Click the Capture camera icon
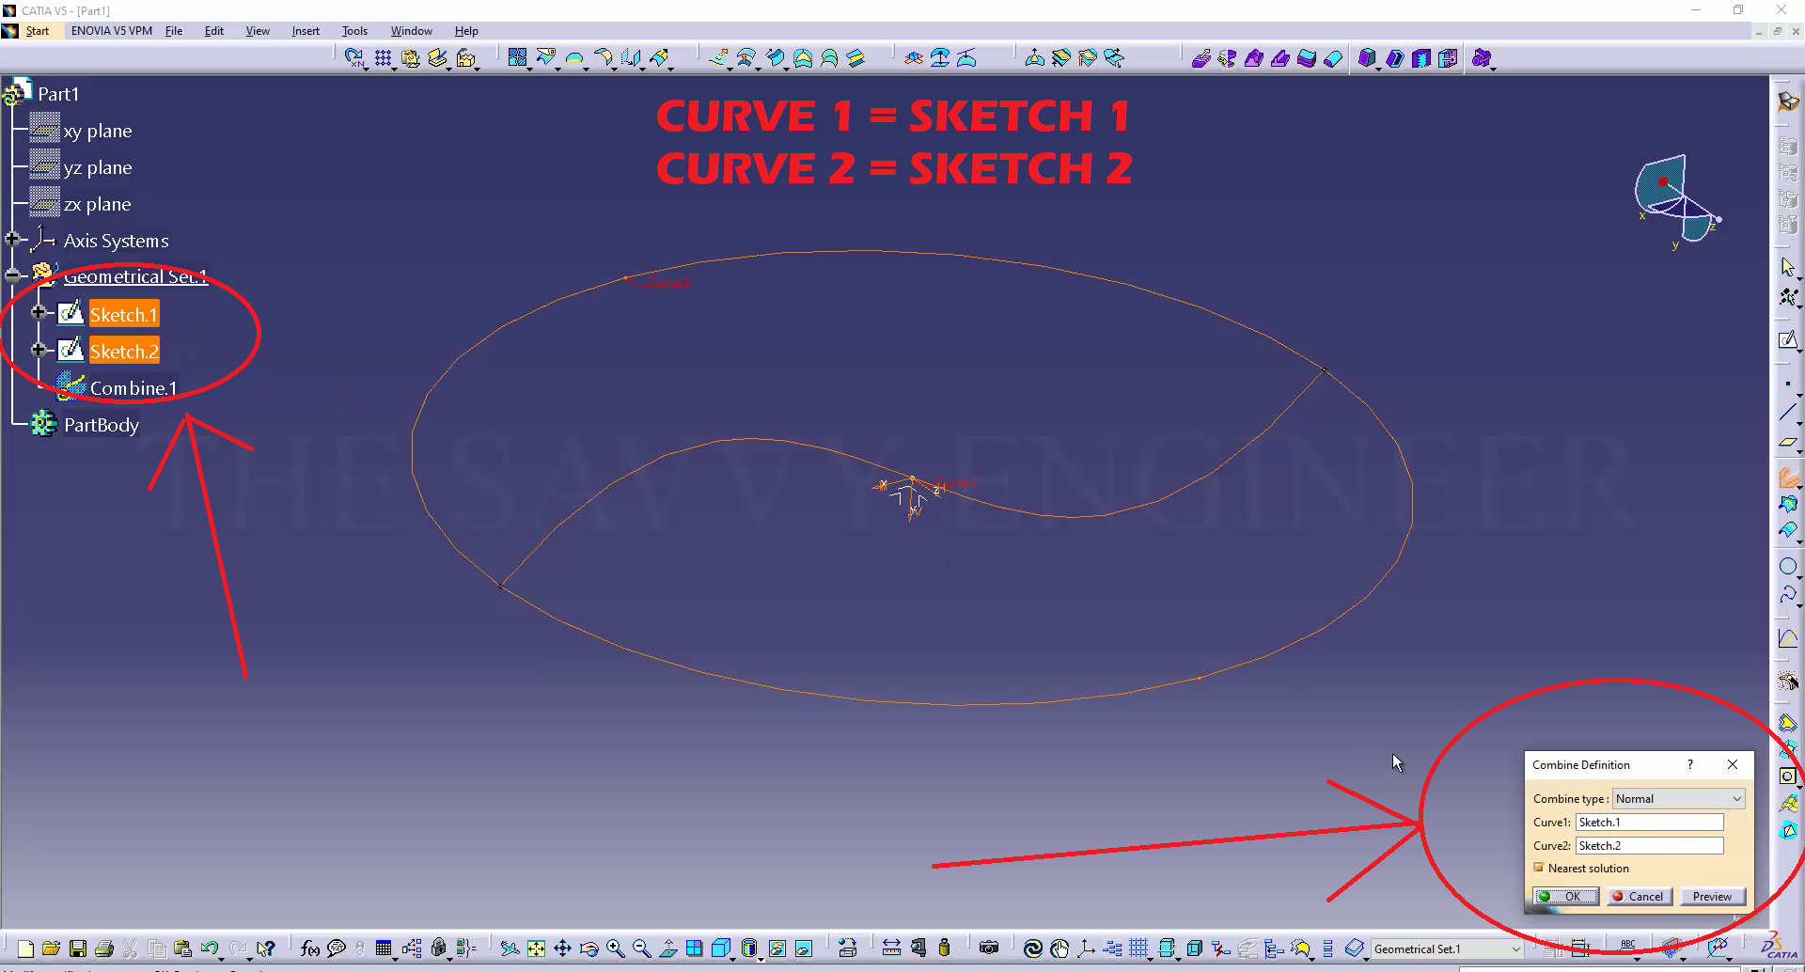This screenshot has height=972, width=1805. pos(988,948)
